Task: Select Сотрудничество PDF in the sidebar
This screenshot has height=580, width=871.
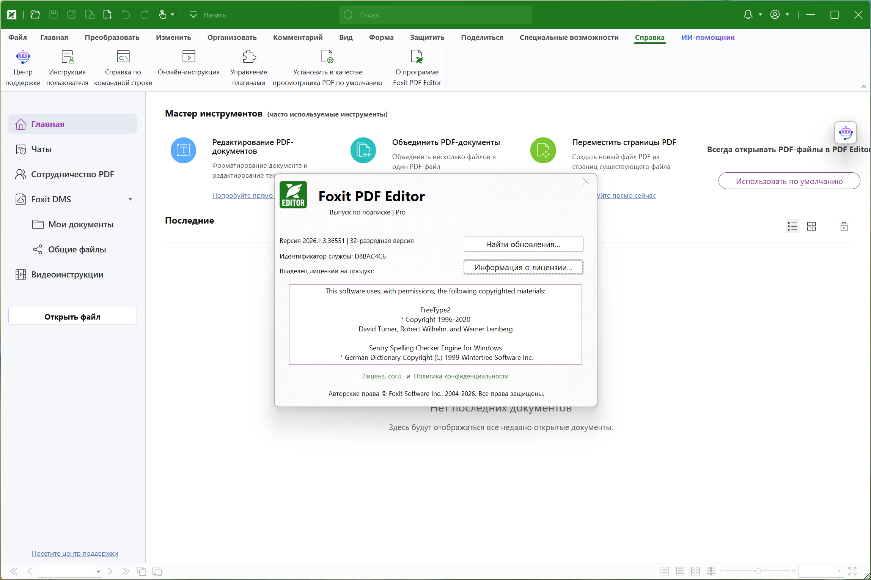Action: [x=72, y=174]
